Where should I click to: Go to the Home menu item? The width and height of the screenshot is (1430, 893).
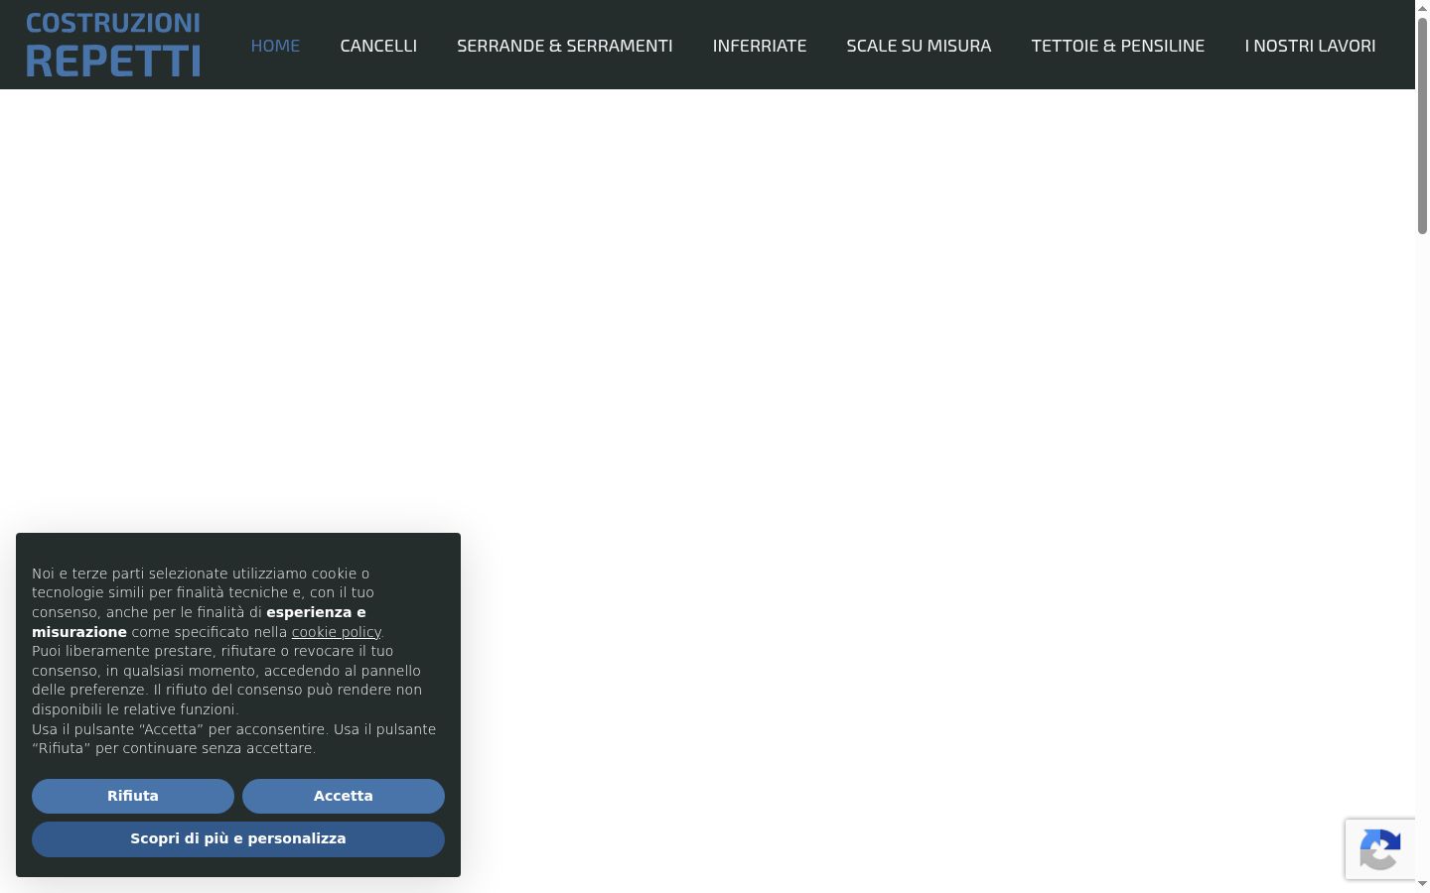coord(275,46)
